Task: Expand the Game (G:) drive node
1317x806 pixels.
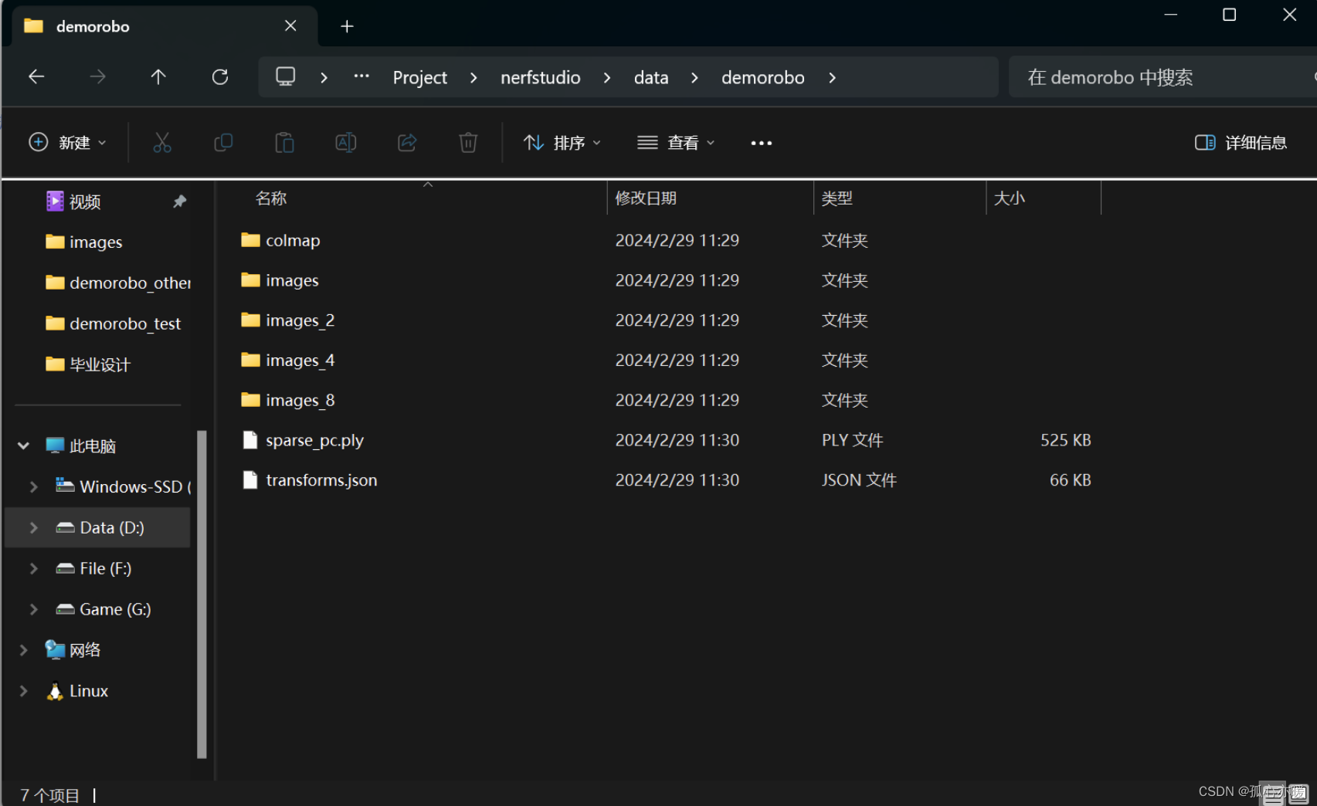Action: pyautogui.click(x=33, y=609)
